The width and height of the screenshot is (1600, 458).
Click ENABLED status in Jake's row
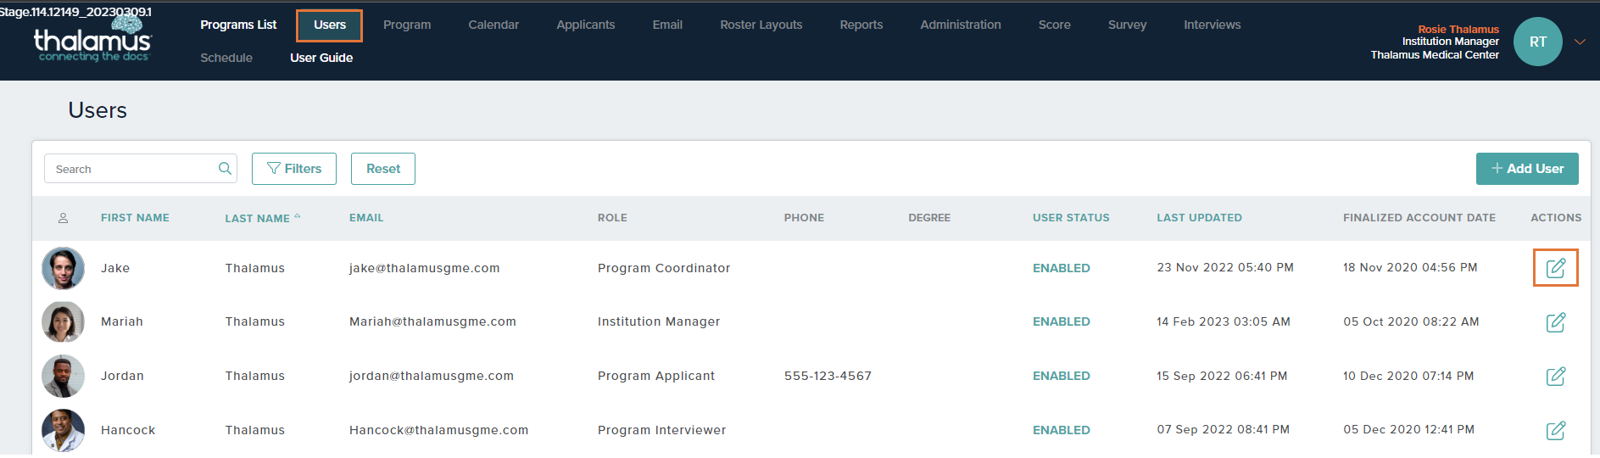click(x=1062, y=268)
